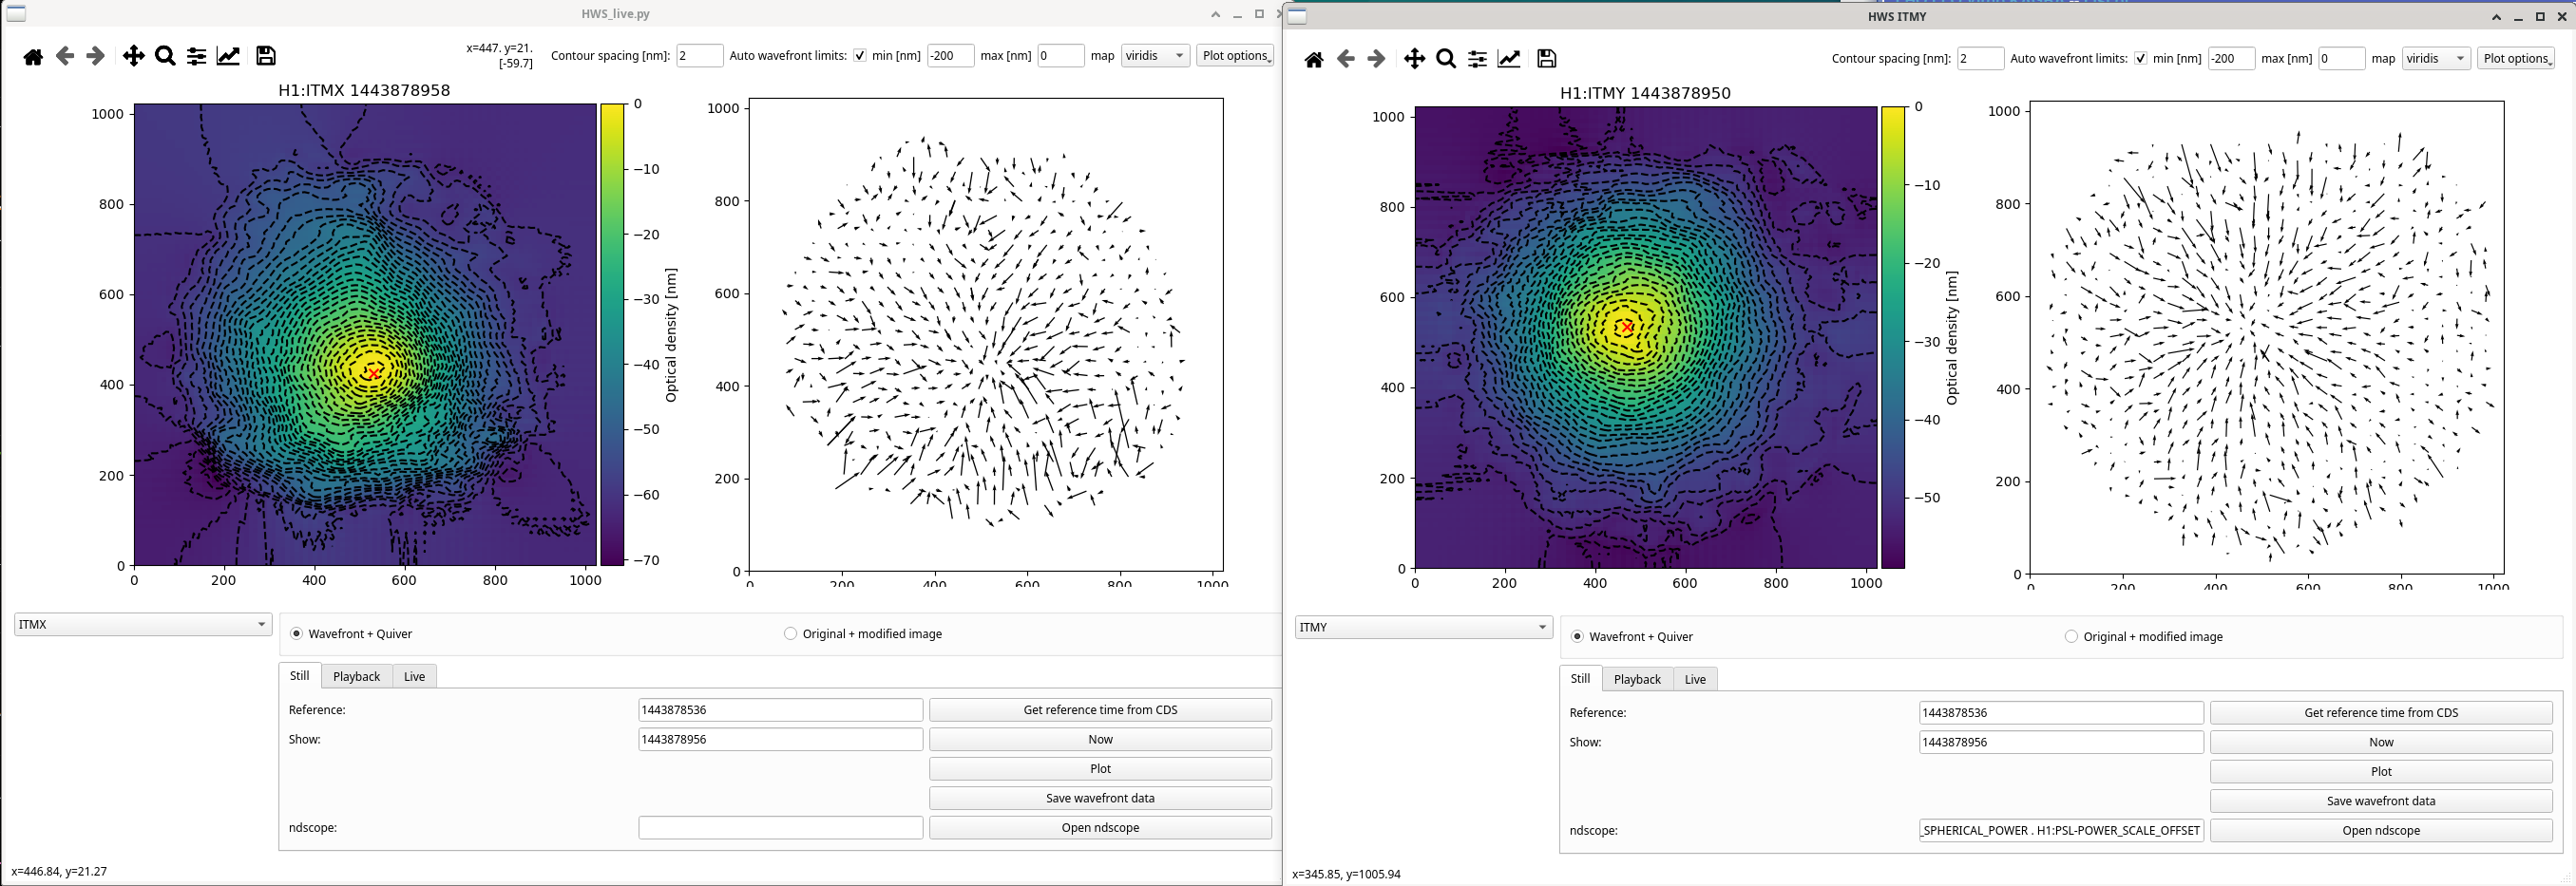Go back to previous view in HWS ITMY
This screenshot has width=2576, height=886.
click(1346, 60)
